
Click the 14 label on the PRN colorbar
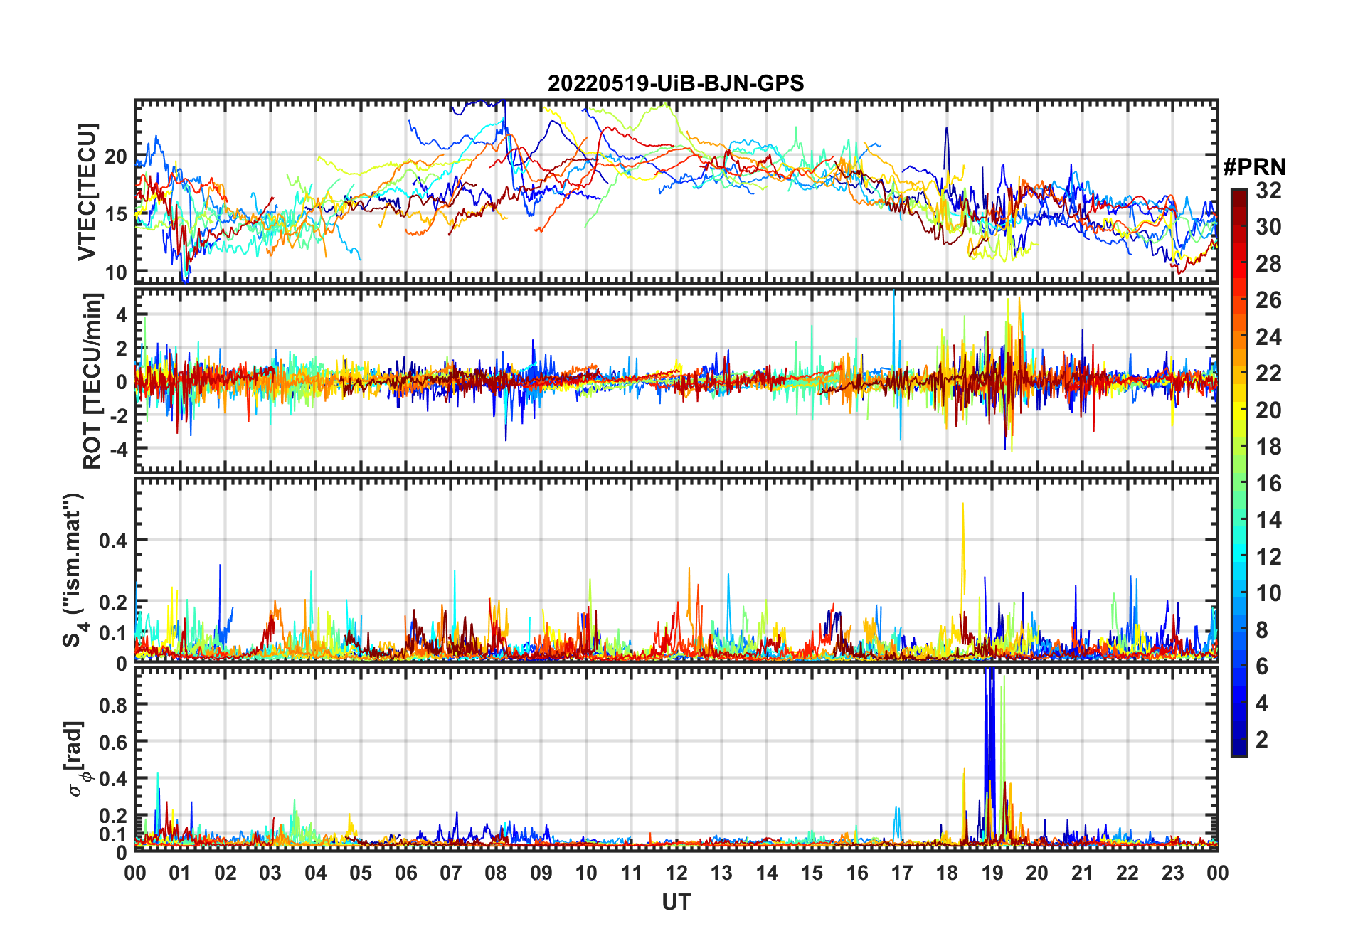pyautogui.click(x=1268, y=520)
